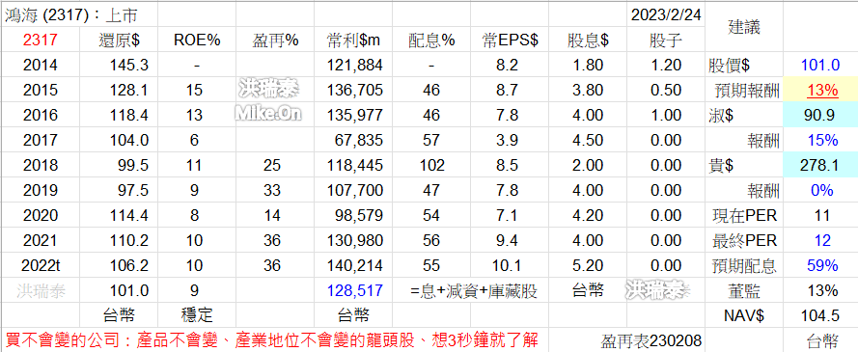Click the 121,884 profit cell for 2014
This screenshot has width=858, height=352.
[x=355, y=65]
